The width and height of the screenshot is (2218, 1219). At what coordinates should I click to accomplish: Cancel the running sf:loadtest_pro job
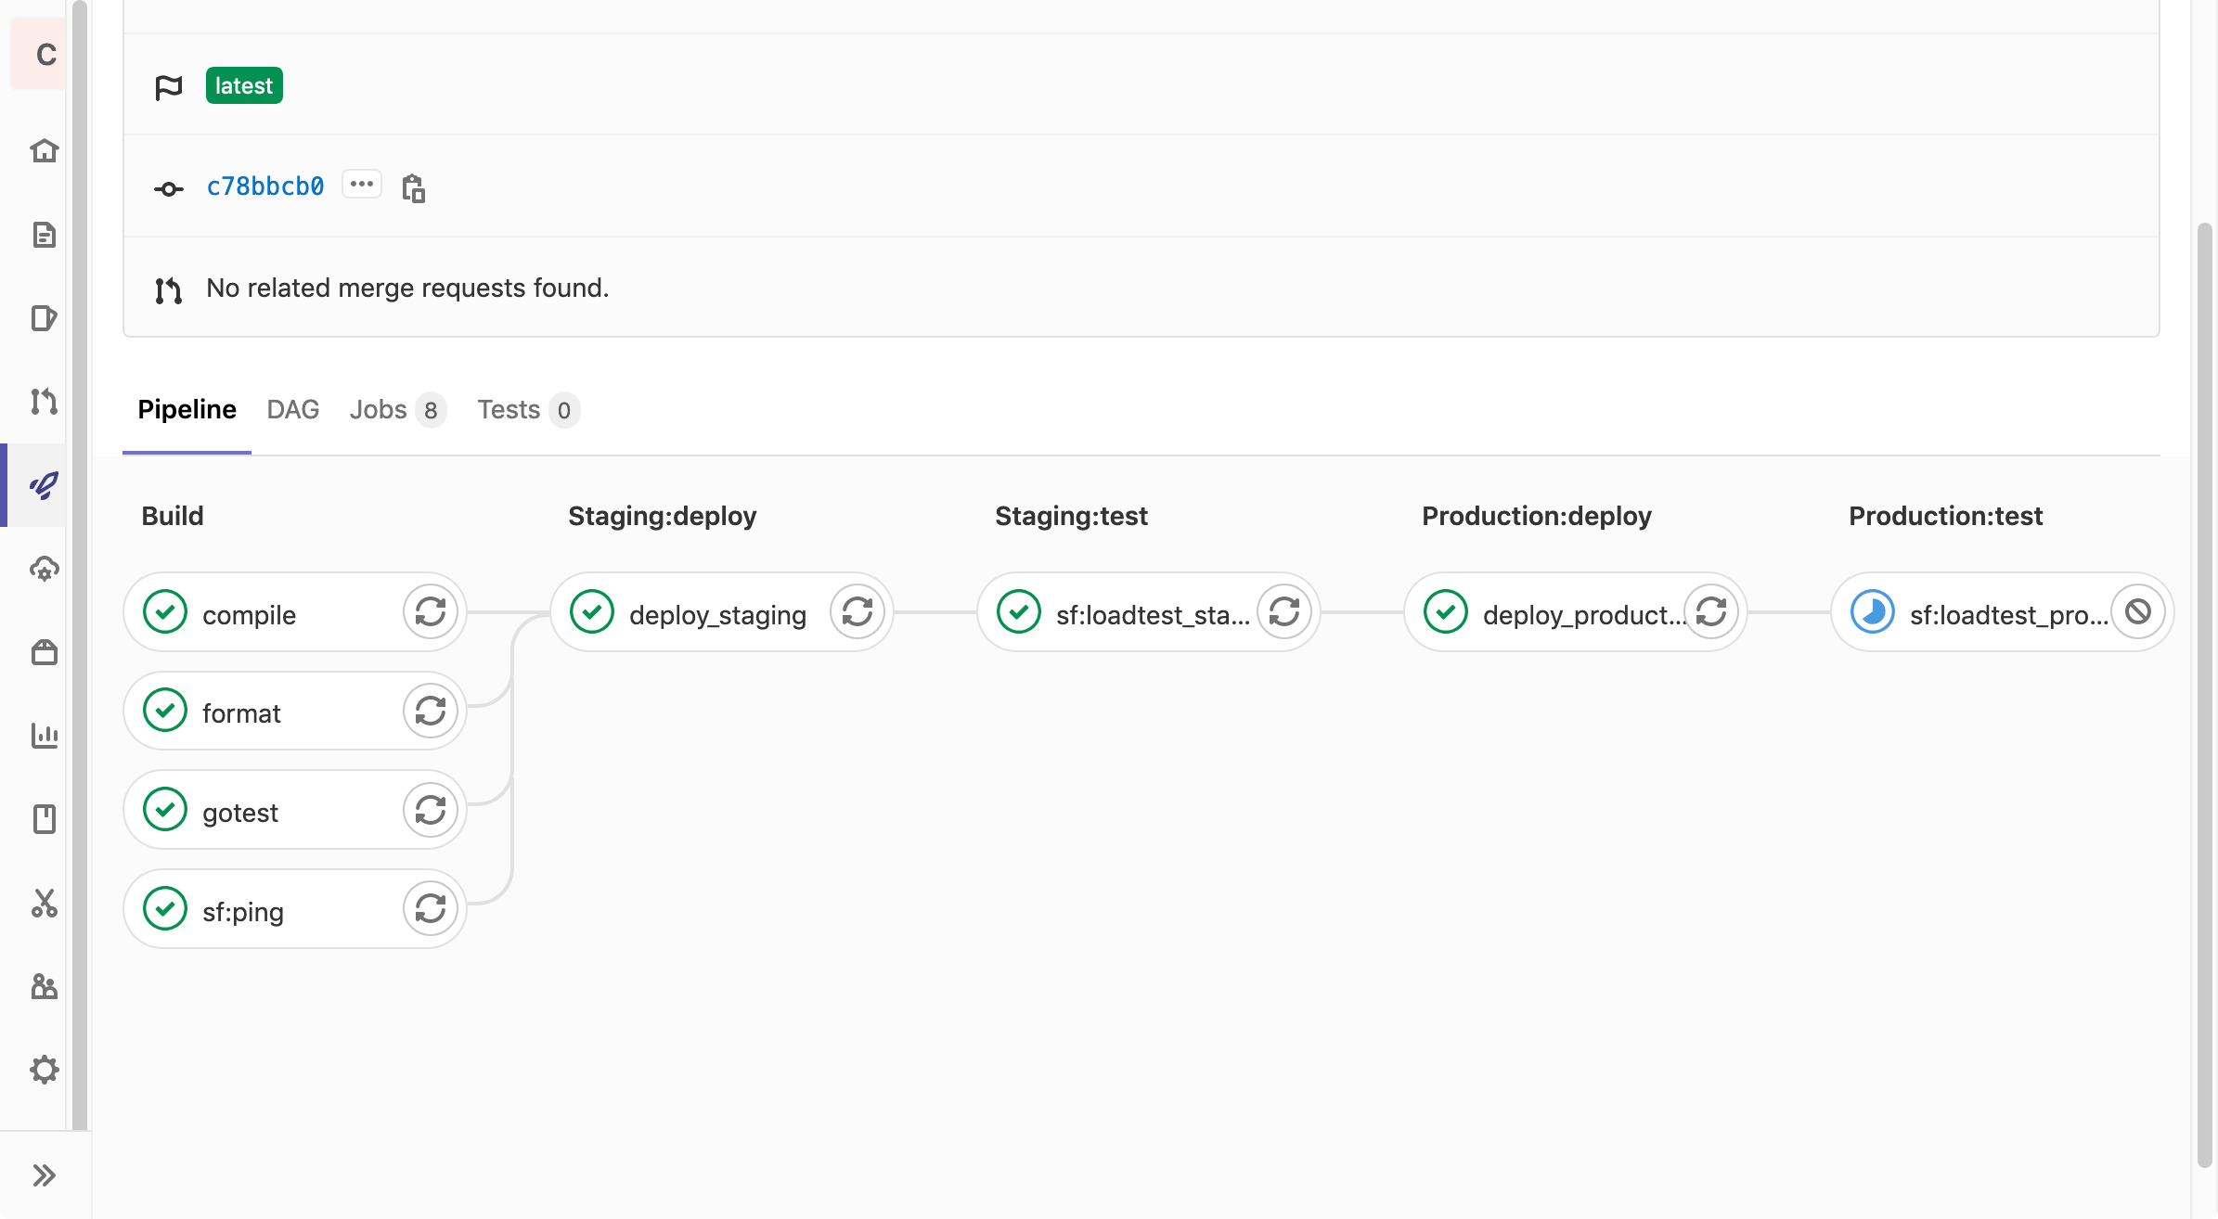click(x=2138, y=612)
